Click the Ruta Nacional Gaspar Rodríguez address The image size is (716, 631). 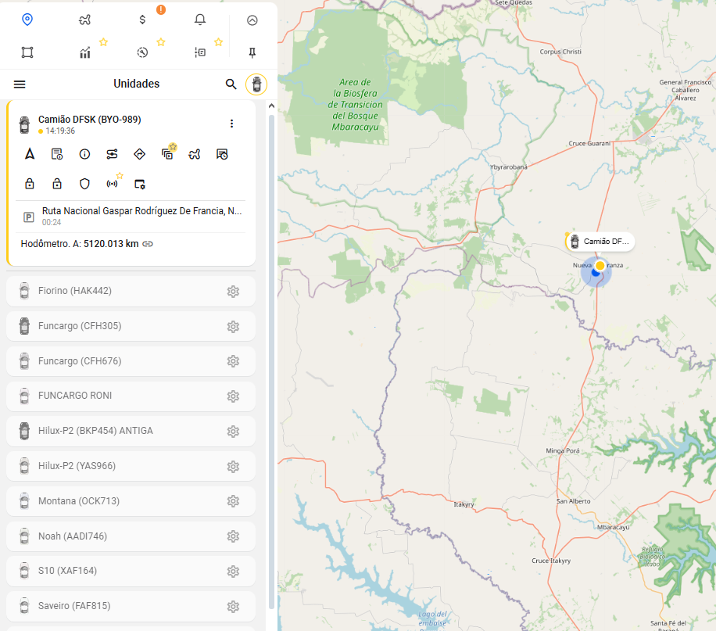coord(141,211)
